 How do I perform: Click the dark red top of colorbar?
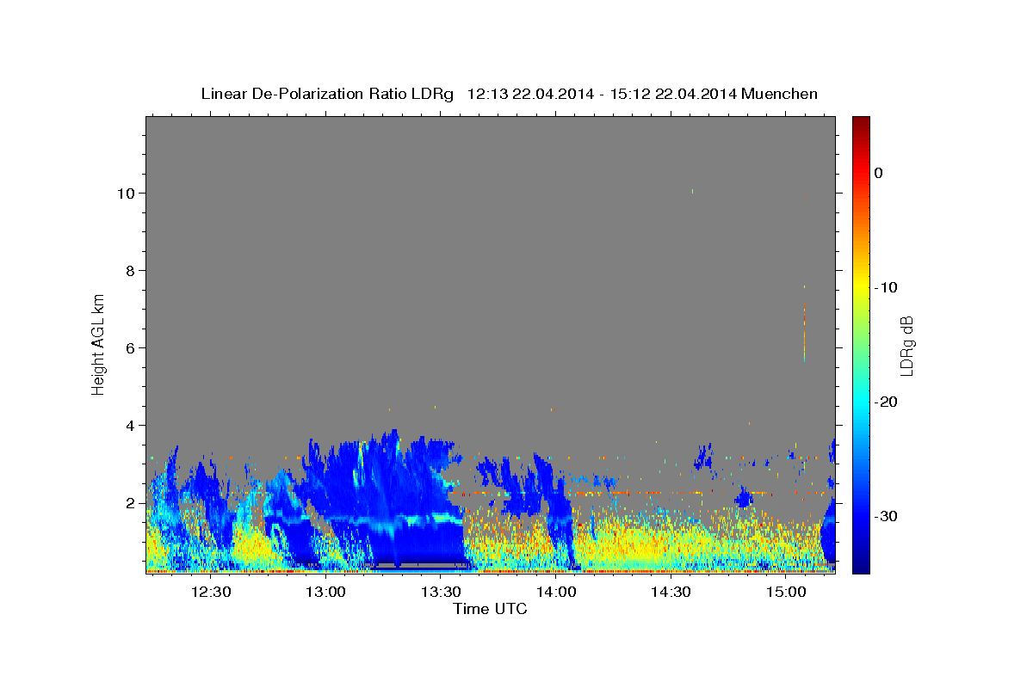pos(861,125)
